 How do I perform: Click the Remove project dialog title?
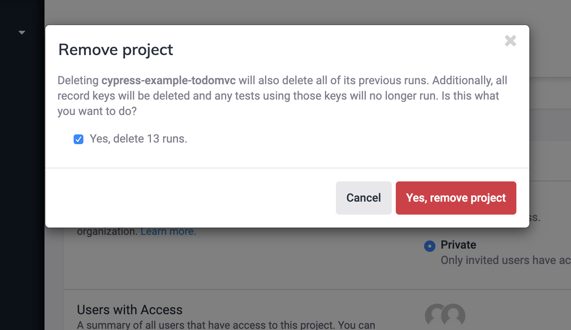(116, 49)
